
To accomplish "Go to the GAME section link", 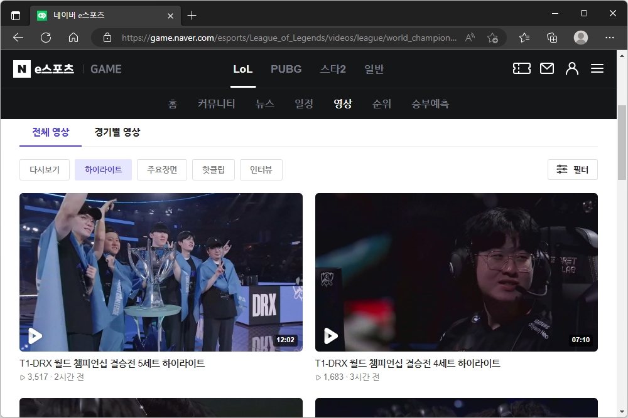I will (x=106, y=69).
